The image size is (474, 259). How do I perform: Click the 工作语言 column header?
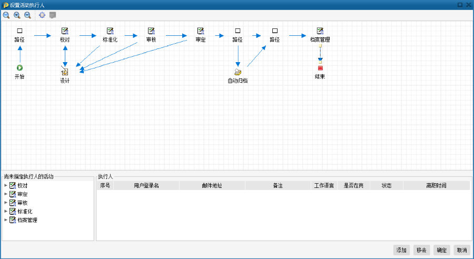(324, 185)
